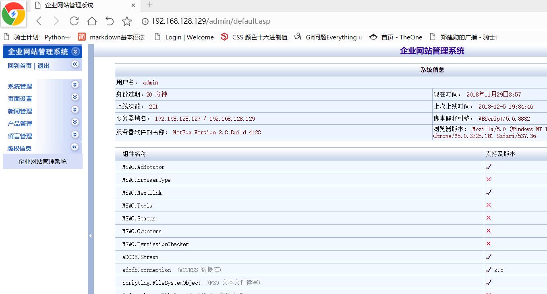
Task: Click the 回到首页 link
Action: click(x=20, y=66)
